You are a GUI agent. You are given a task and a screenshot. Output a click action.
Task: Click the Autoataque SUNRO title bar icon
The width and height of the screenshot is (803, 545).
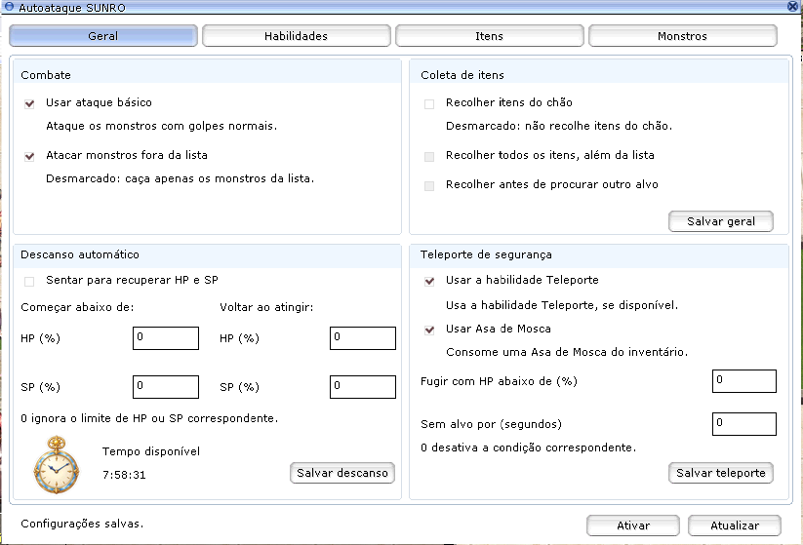pos(9,7)
